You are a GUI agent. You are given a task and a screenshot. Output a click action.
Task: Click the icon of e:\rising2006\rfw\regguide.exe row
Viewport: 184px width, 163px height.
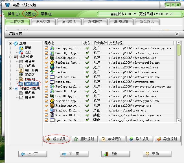point(52,62)
